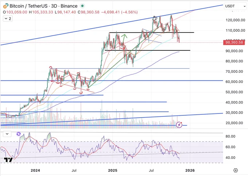This screenshot has width=248, height=176.
Task: Click the green market status dot
Action: tap(82, 6)
